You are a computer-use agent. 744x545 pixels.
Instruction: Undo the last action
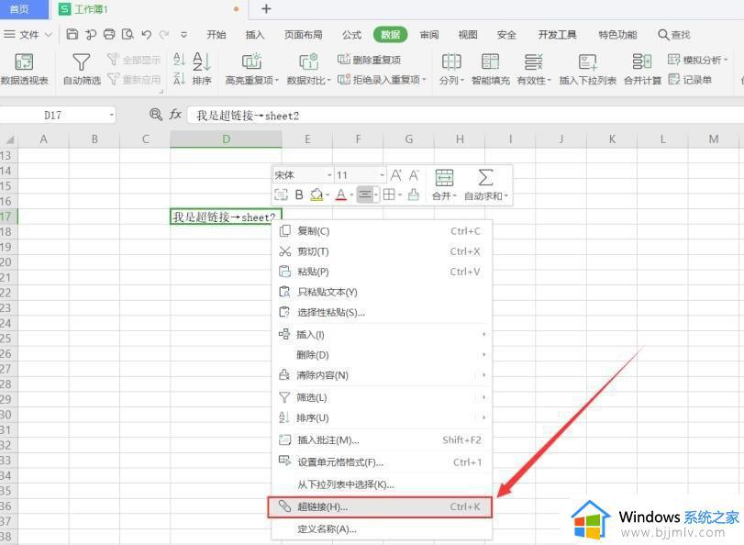click(x=146, y=34)
